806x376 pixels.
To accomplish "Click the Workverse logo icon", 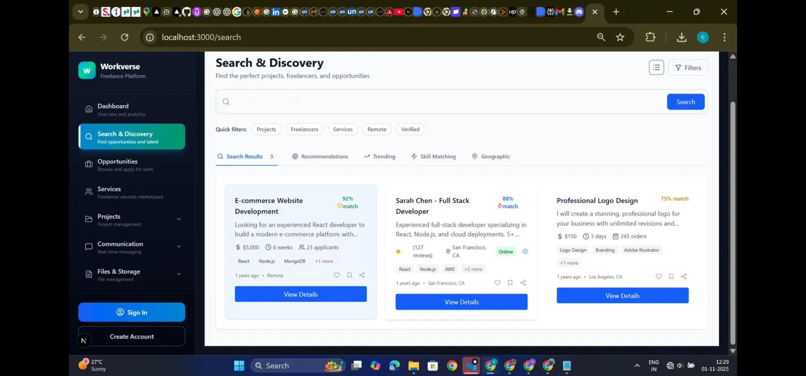I will pos(87,70).
